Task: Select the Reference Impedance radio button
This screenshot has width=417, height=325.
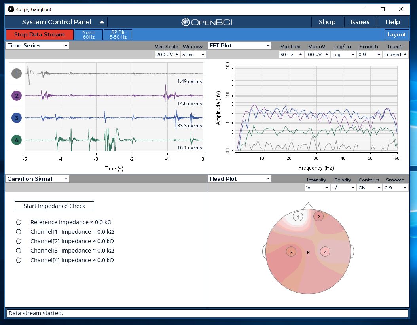Action: tap(19, 222)
